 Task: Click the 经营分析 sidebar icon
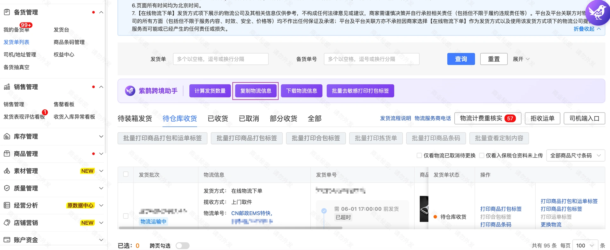pyautogui.click(x=7, y=205)
